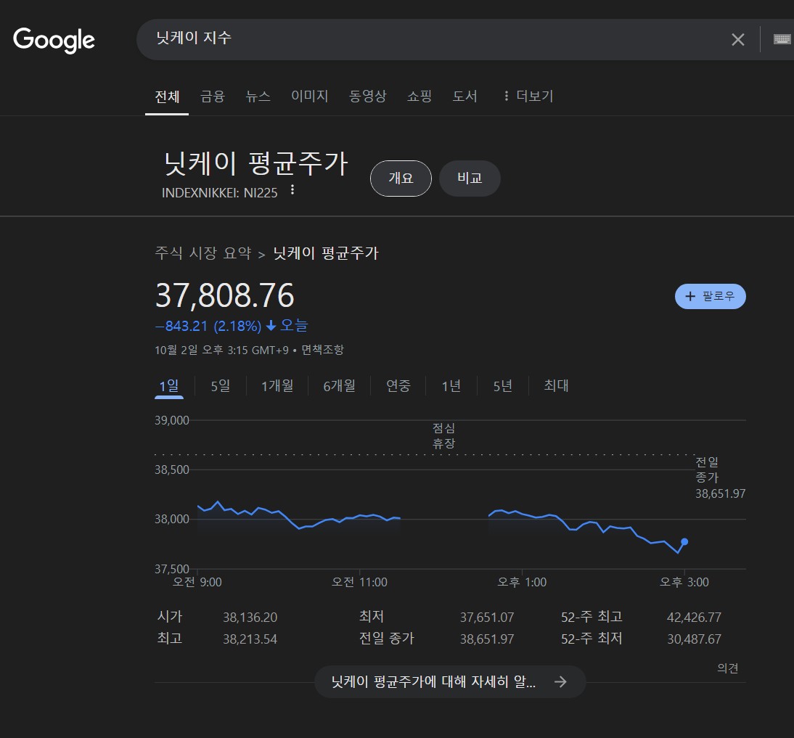Click the Google logo
This screenshot has height=738, width=794.
pos(54,39)
